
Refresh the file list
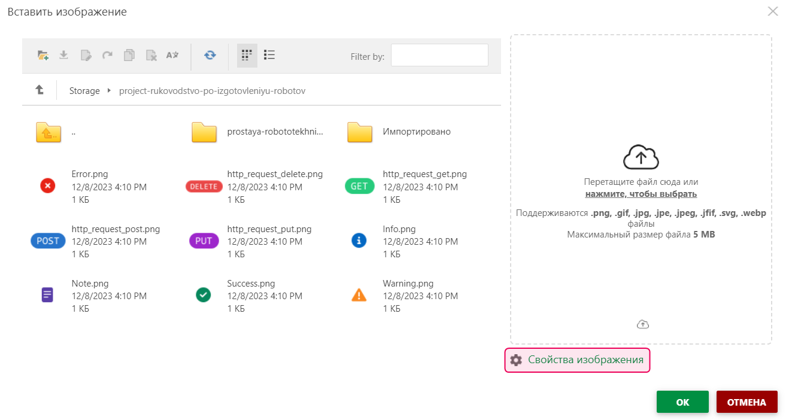210,55
